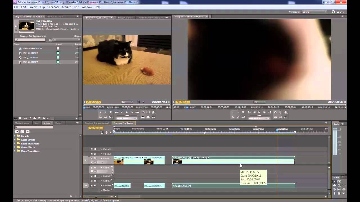The height and width of the screenshot is (202, 360).
Task: Click Source monitor shuttle slider
Action: 127,115
